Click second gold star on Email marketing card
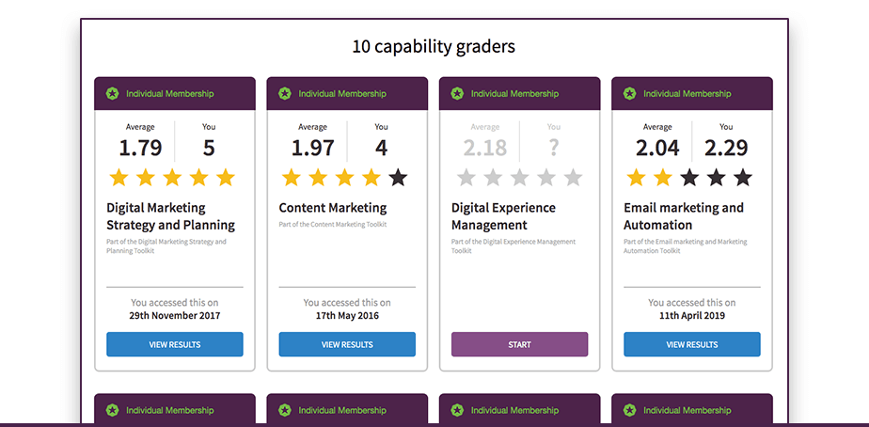869x427 pixels. pos(663,177)
